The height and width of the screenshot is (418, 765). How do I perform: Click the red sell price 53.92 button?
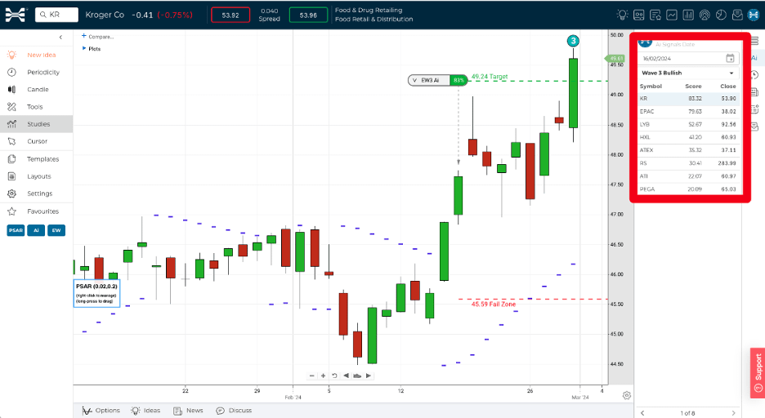tap(230, 15)
